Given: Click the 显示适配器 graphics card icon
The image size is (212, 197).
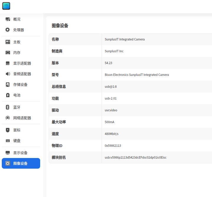Looking at the screenshot, I should pos(8,63).
